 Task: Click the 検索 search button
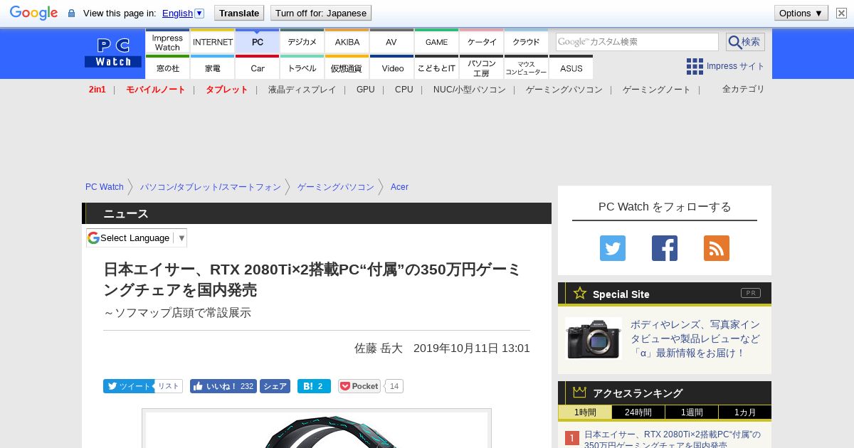coord(745,42)
